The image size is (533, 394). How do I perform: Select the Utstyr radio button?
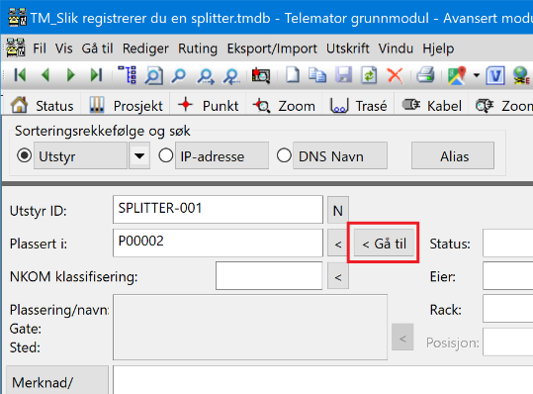[24, 155]
